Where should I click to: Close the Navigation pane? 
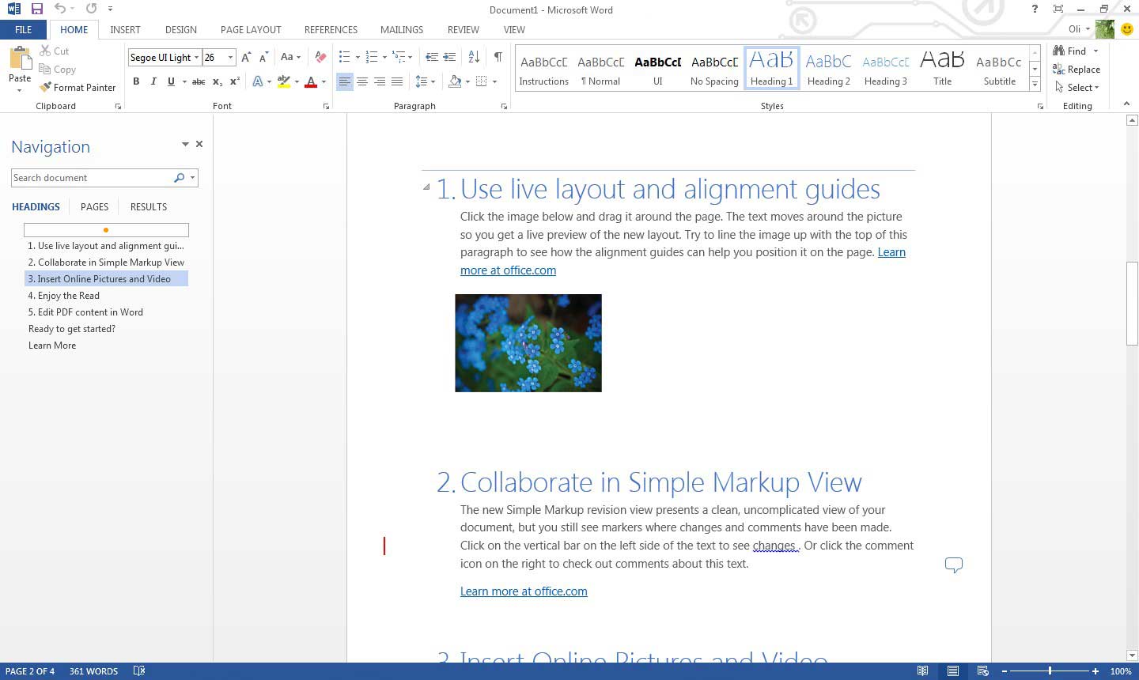(x=199, y=144)
